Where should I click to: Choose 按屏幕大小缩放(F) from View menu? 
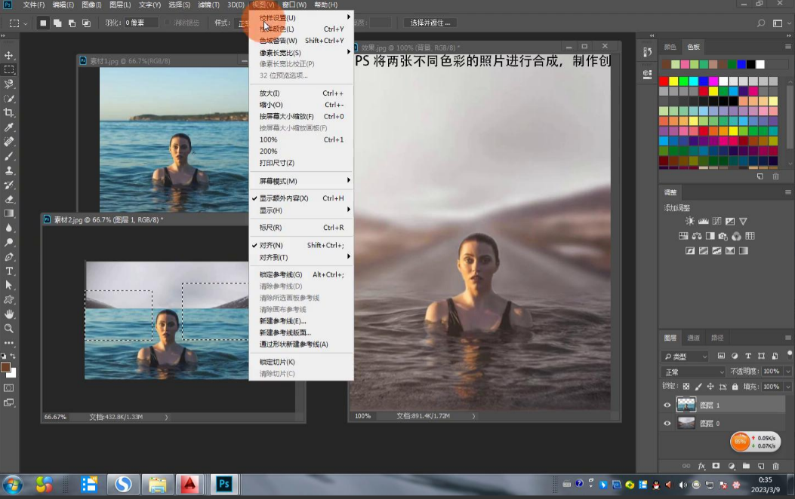click(x=301, y=116)
